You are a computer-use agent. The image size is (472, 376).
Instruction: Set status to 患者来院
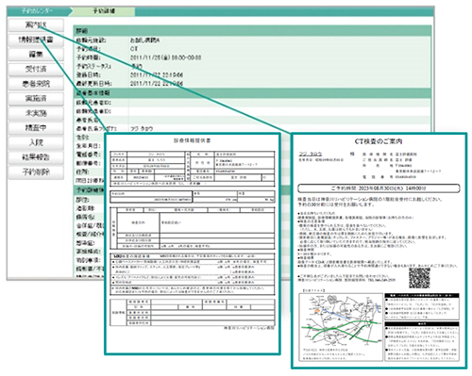point(36,84)
